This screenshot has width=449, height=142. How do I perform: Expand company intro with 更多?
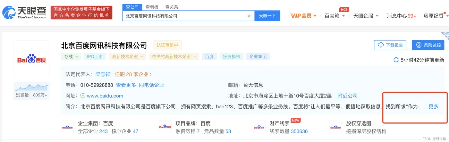pyautogui.click(x=434, y=107)
